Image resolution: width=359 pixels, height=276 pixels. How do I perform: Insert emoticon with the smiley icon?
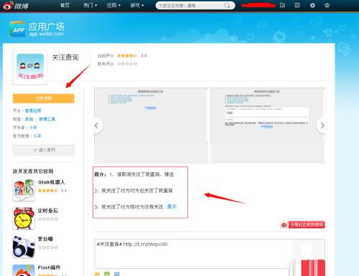[x=97, y=274]
